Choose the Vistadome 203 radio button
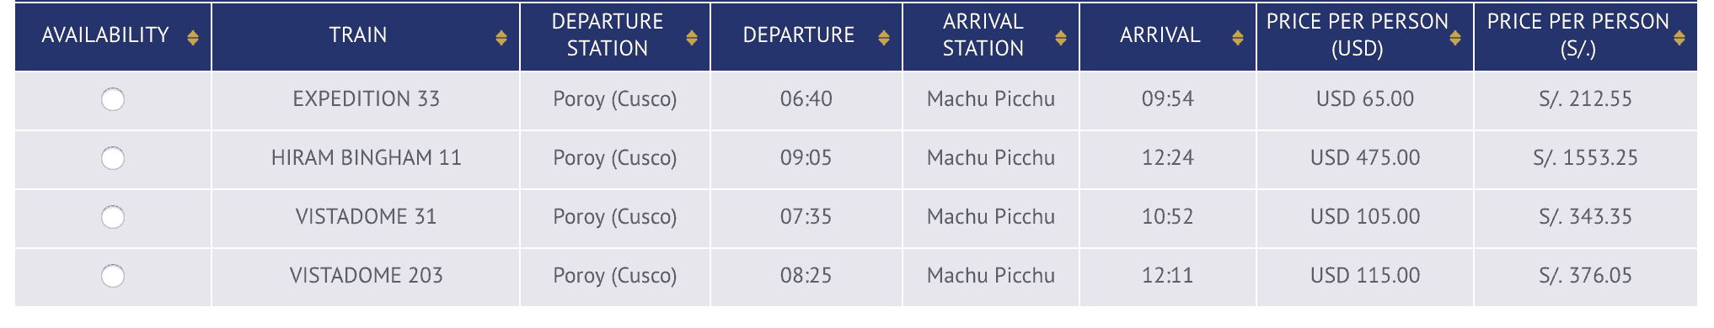The width and height of the screenshot is (1714, 328). (113, 277)
